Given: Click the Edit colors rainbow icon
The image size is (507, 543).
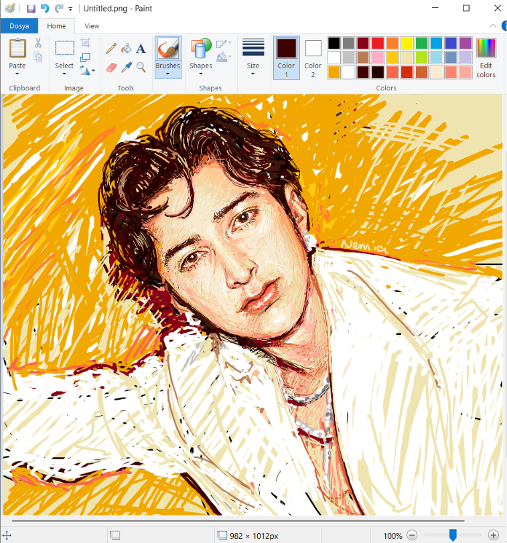Looking at the screenshot, I should click(486, 48).
